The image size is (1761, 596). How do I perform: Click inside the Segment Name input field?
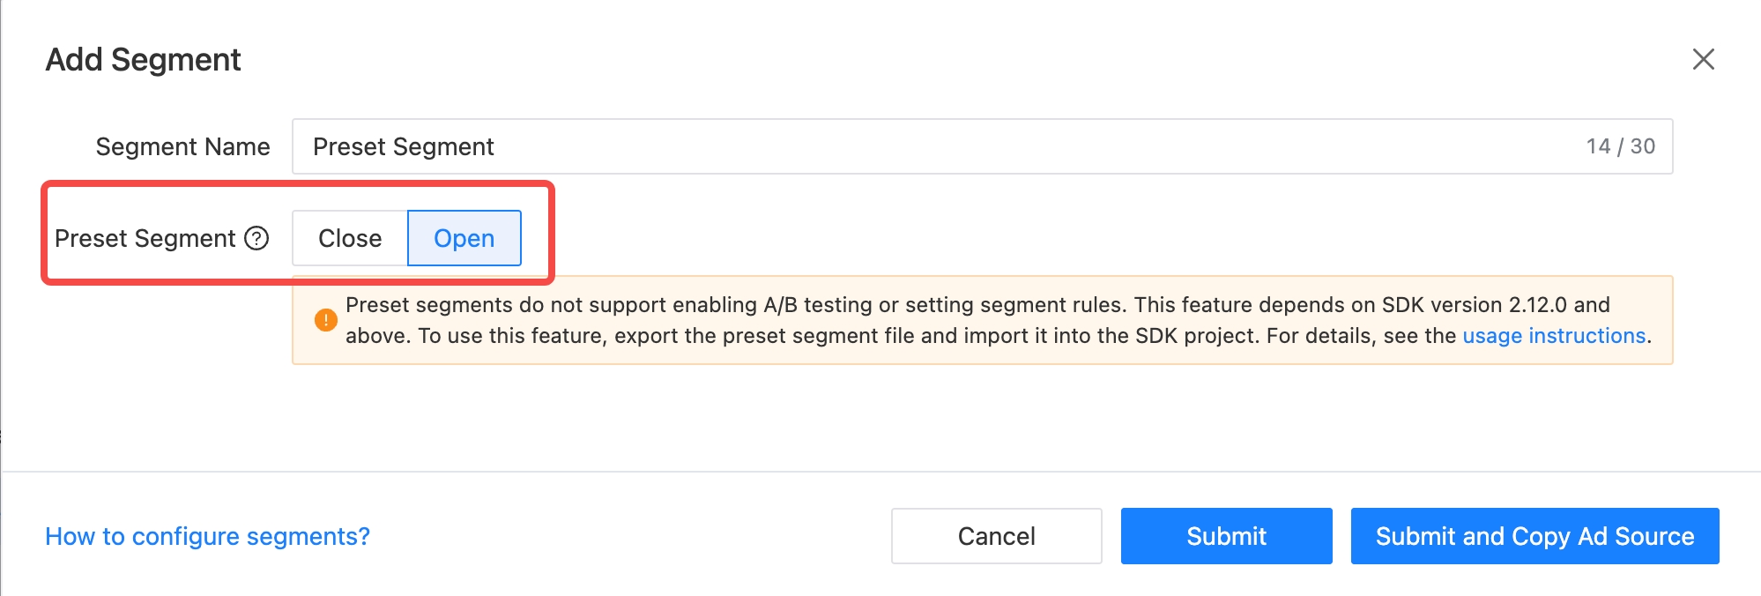pyautogui.click(x=970, y=146)
